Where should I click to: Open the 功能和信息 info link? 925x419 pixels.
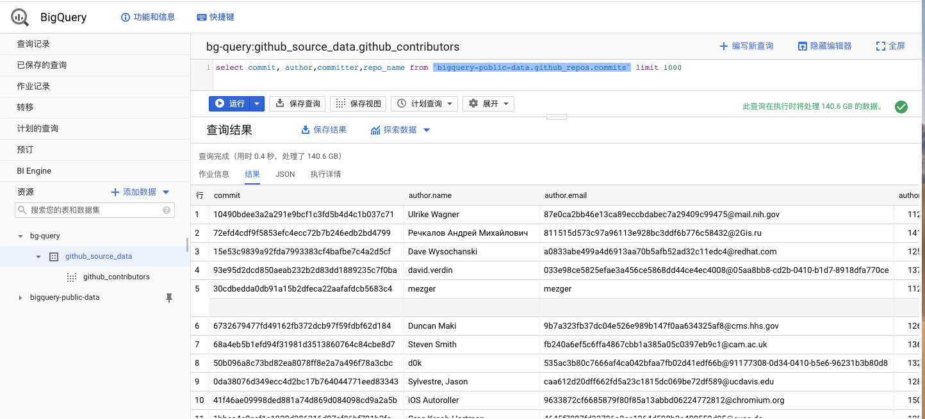[148, 17]
